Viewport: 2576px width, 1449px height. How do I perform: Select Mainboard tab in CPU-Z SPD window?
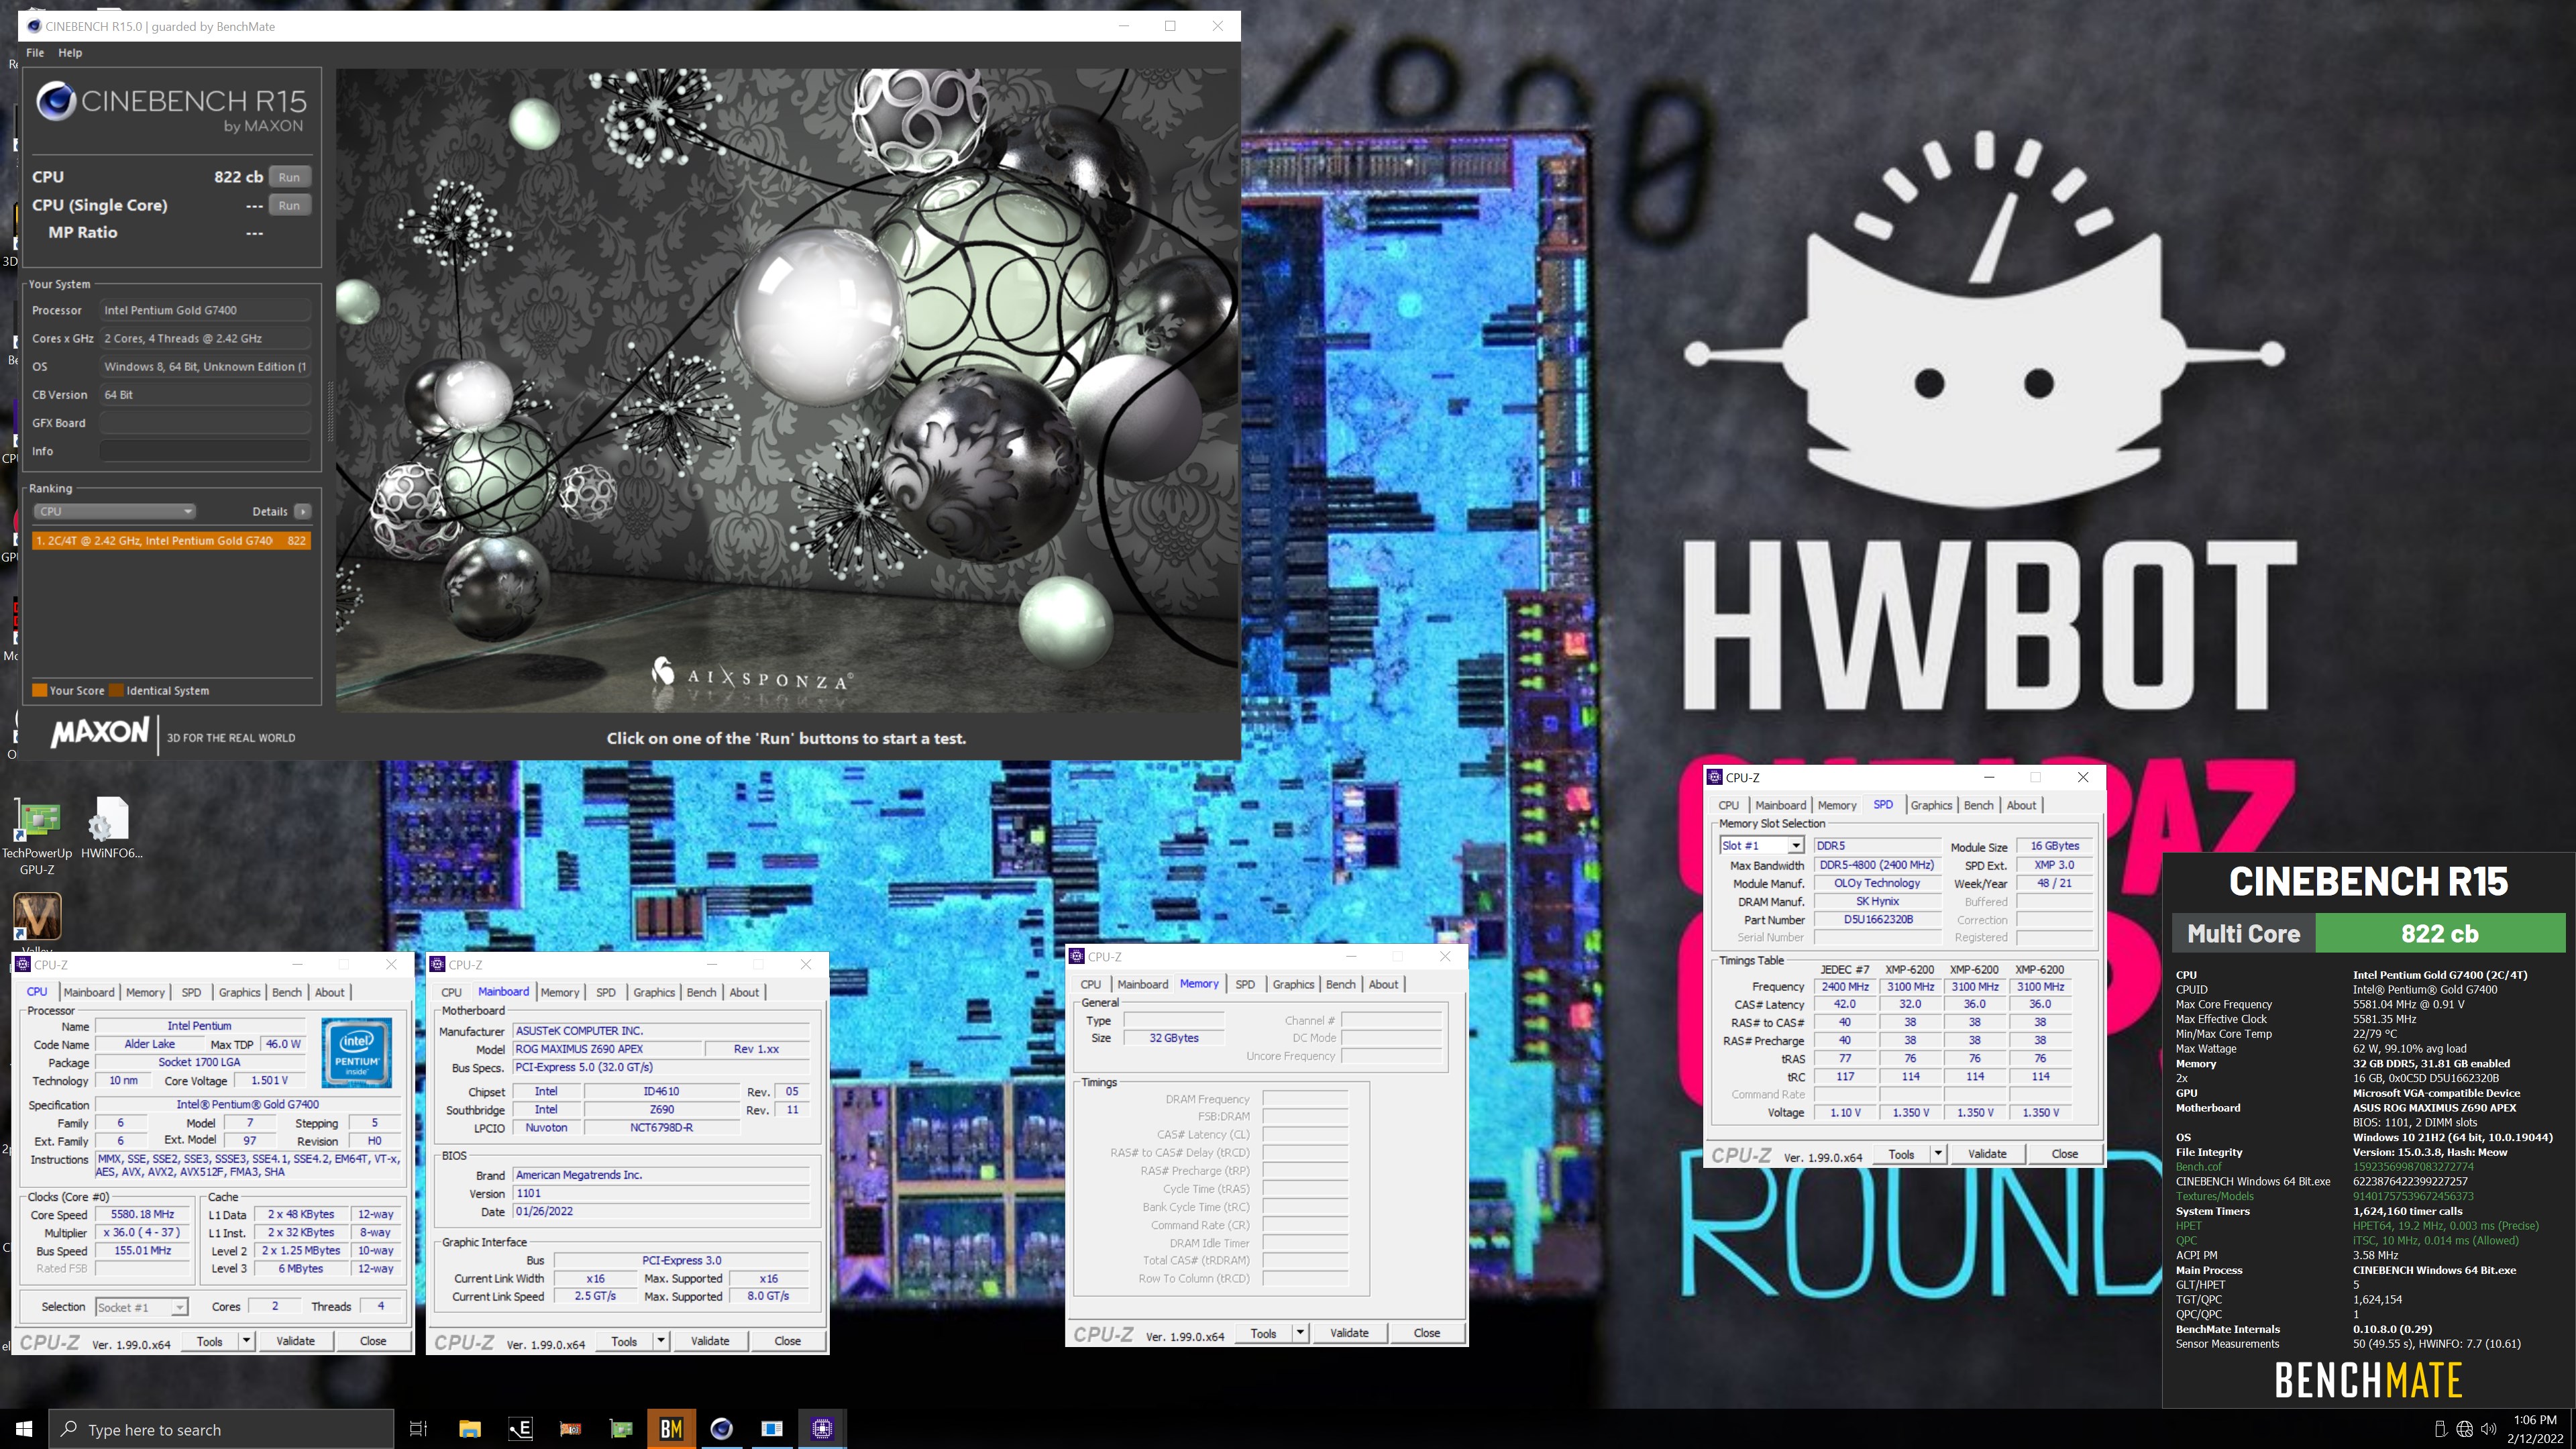[1780, 805]
